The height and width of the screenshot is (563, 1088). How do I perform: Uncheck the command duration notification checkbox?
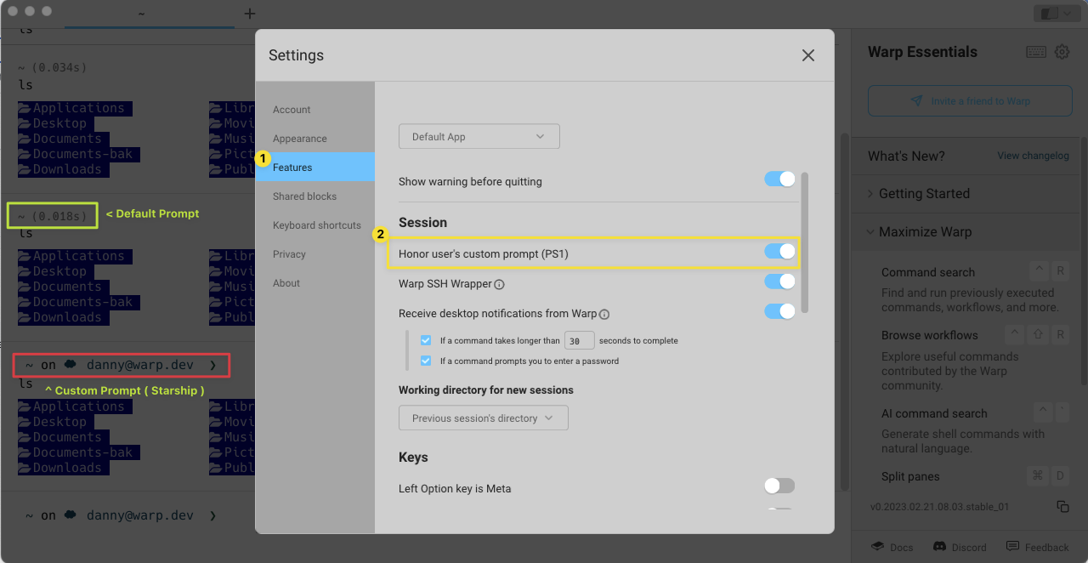(x=426, y=339)
